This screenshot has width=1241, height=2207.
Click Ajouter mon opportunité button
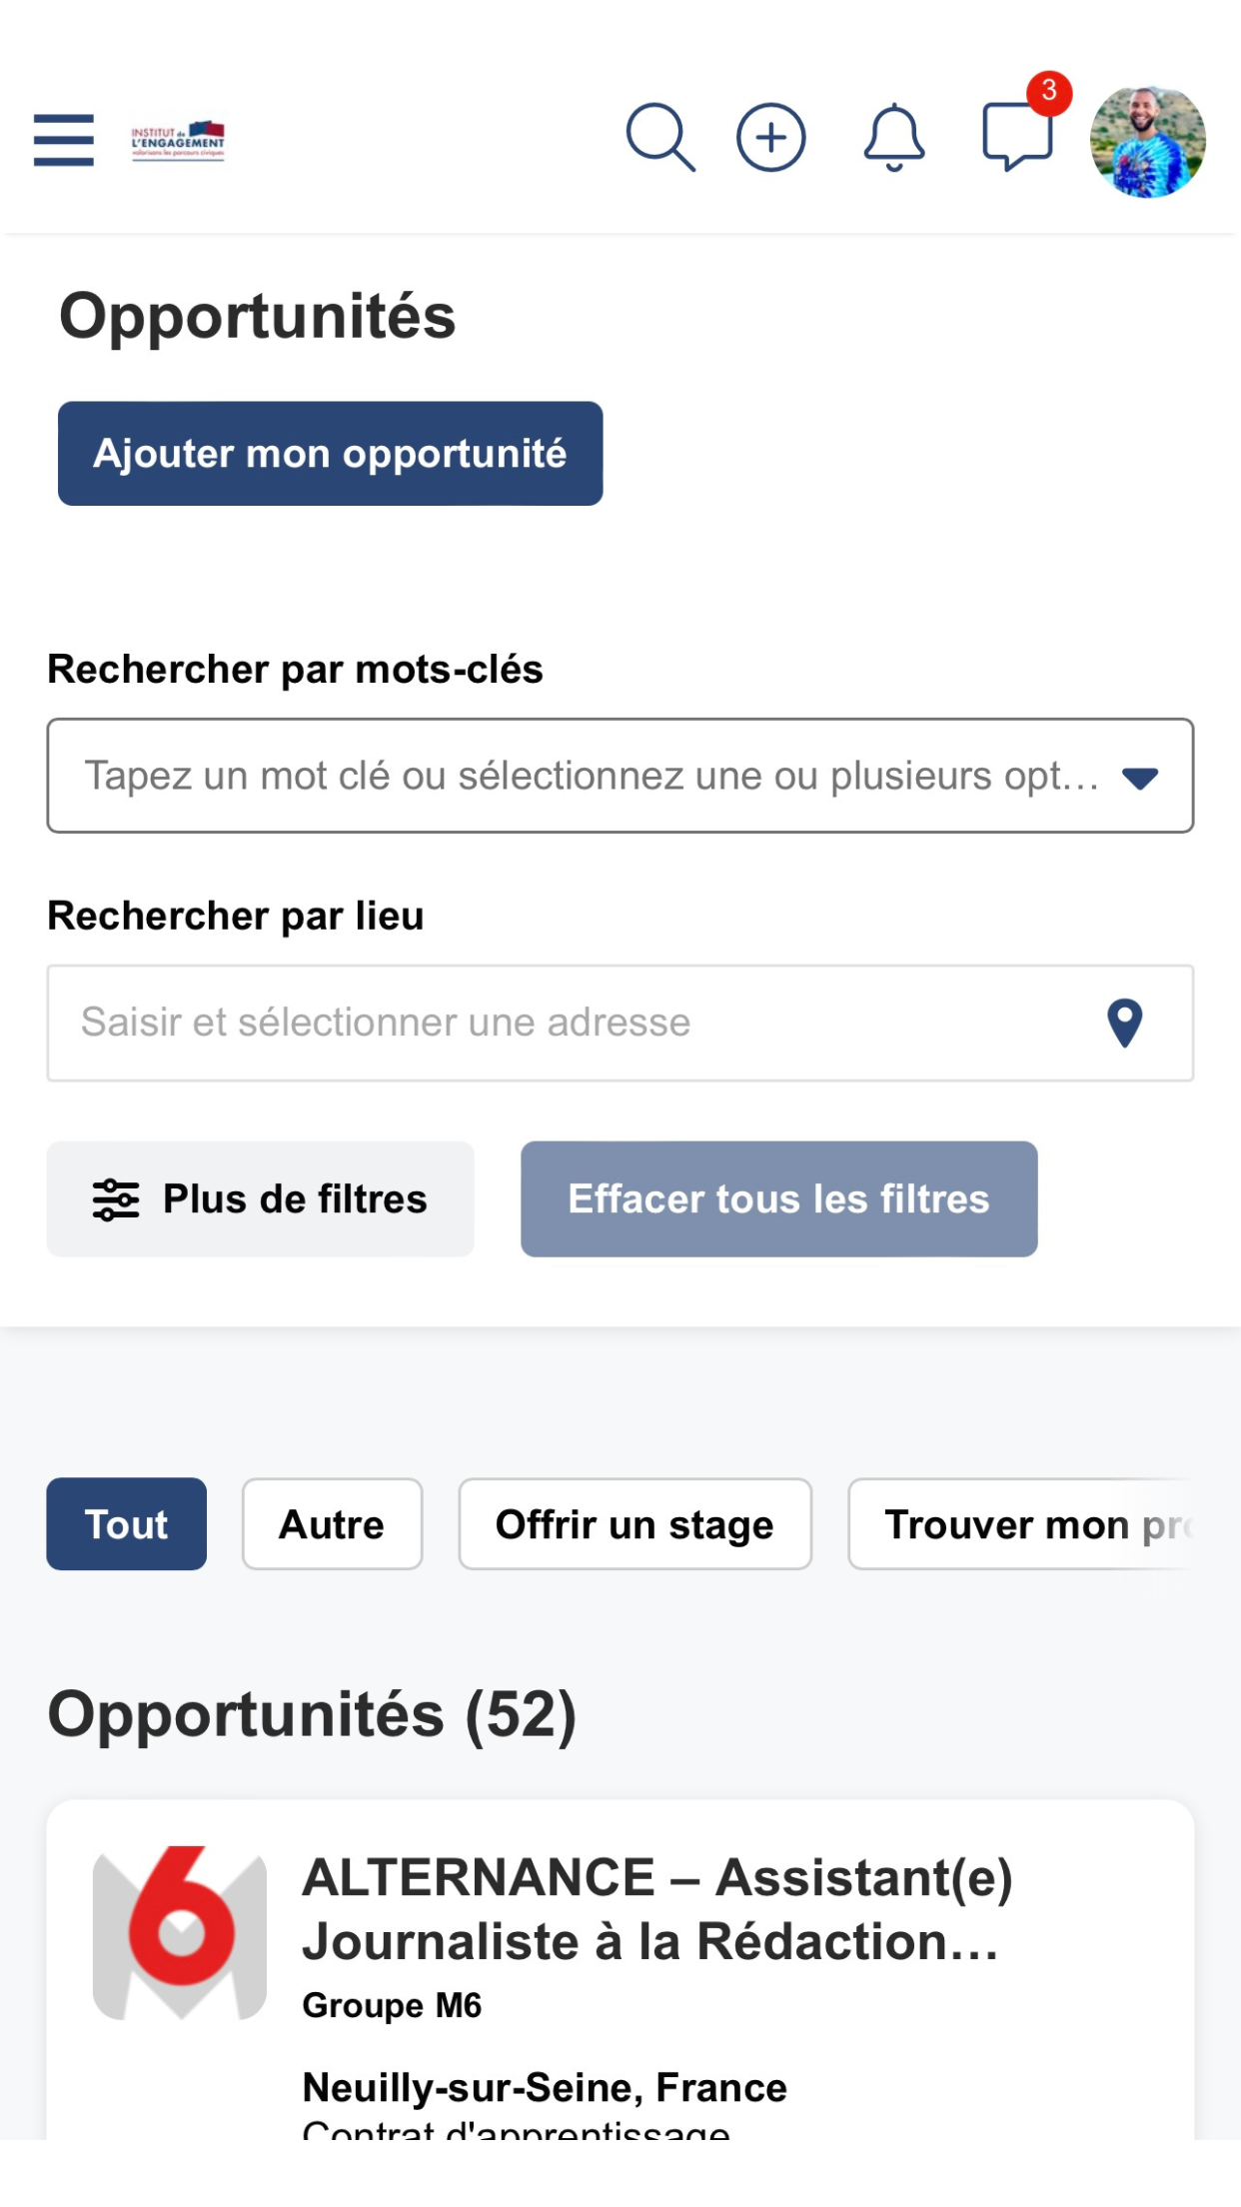(330, 454)
